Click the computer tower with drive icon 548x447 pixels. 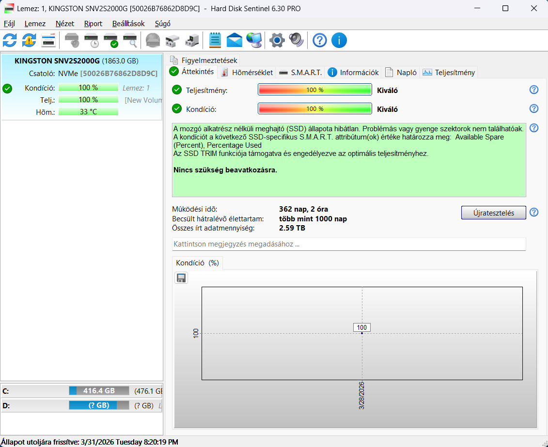click(192, 40)
